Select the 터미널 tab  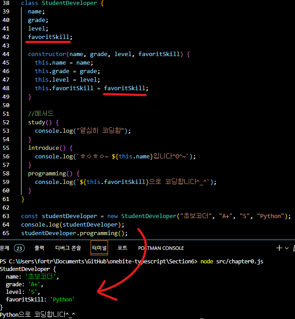[99, 248]
